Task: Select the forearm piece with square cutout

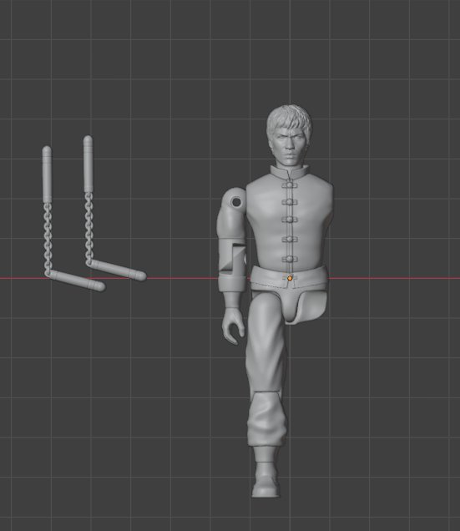Action: click(x=232, y=267)
